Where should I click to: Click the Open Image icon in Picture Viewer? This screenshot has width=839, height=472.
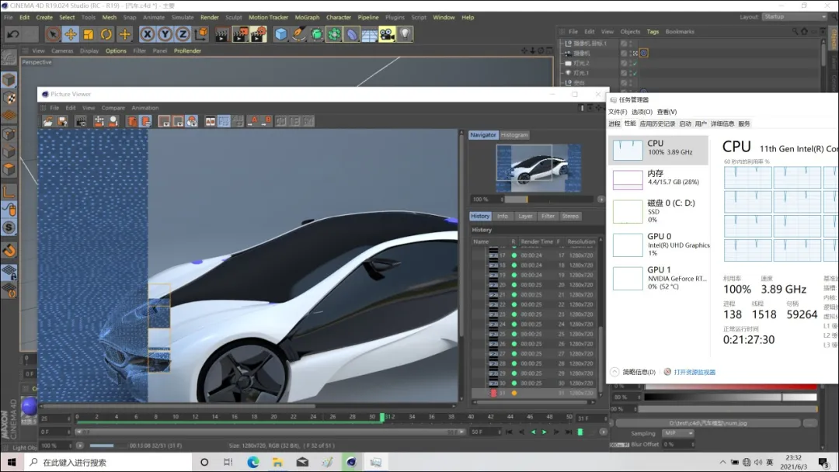(x=48, y=121)
